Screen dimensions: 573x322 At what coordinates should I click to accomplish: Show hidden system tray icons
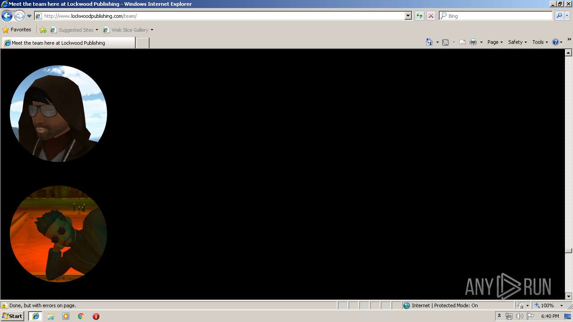(500, 316)
